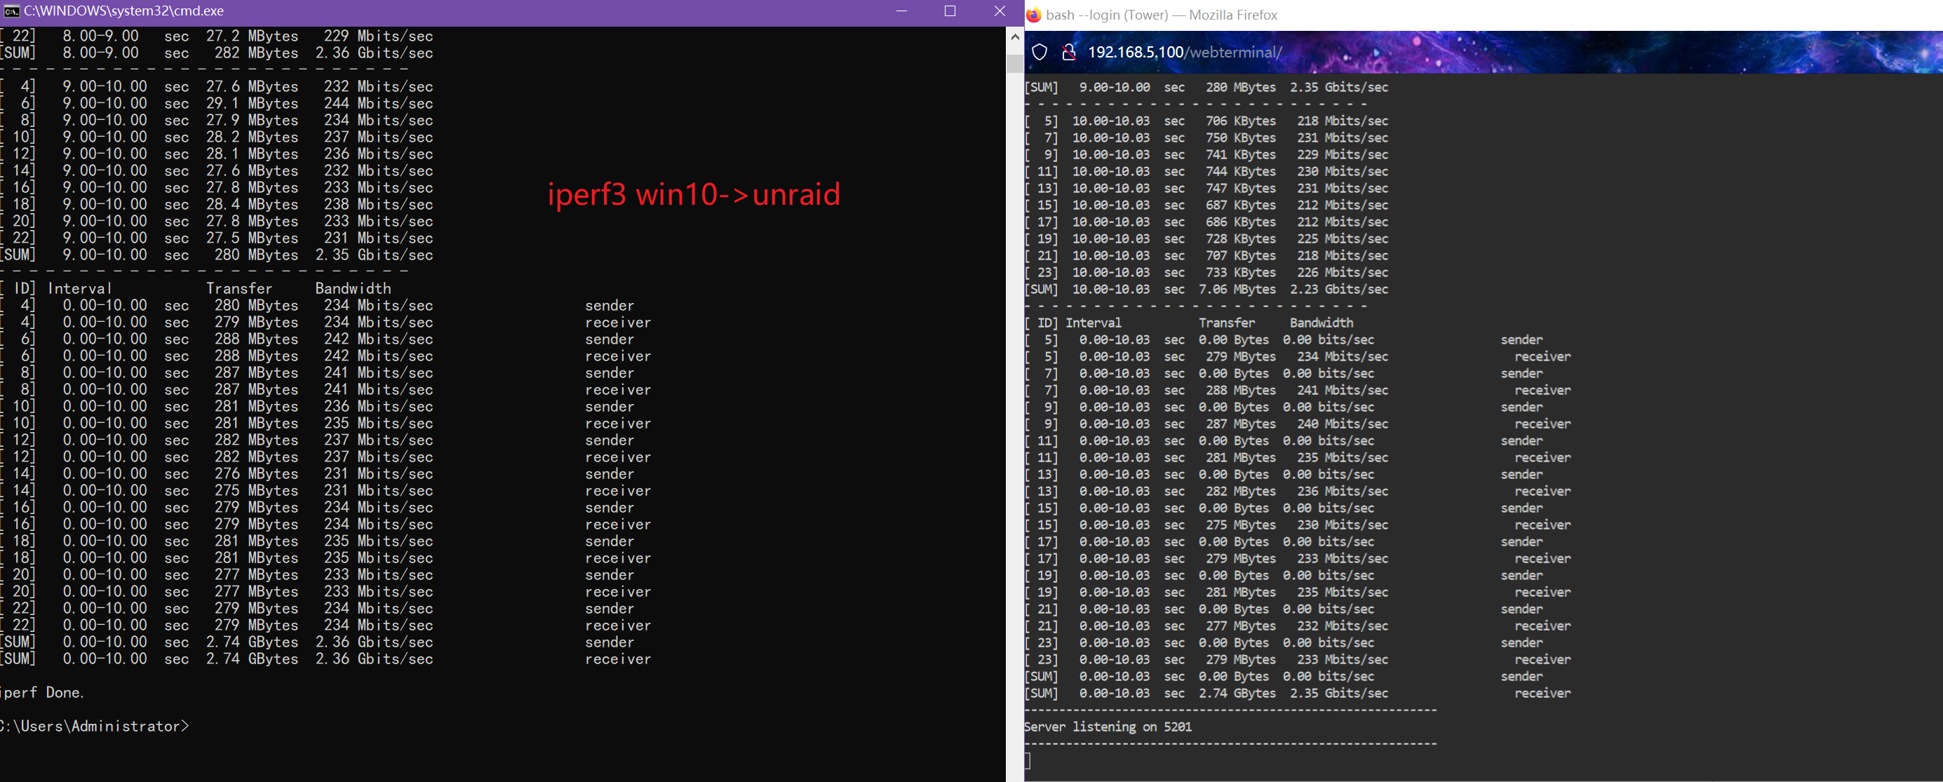Click the final SUM sender row in cmd

click(317, 642)
